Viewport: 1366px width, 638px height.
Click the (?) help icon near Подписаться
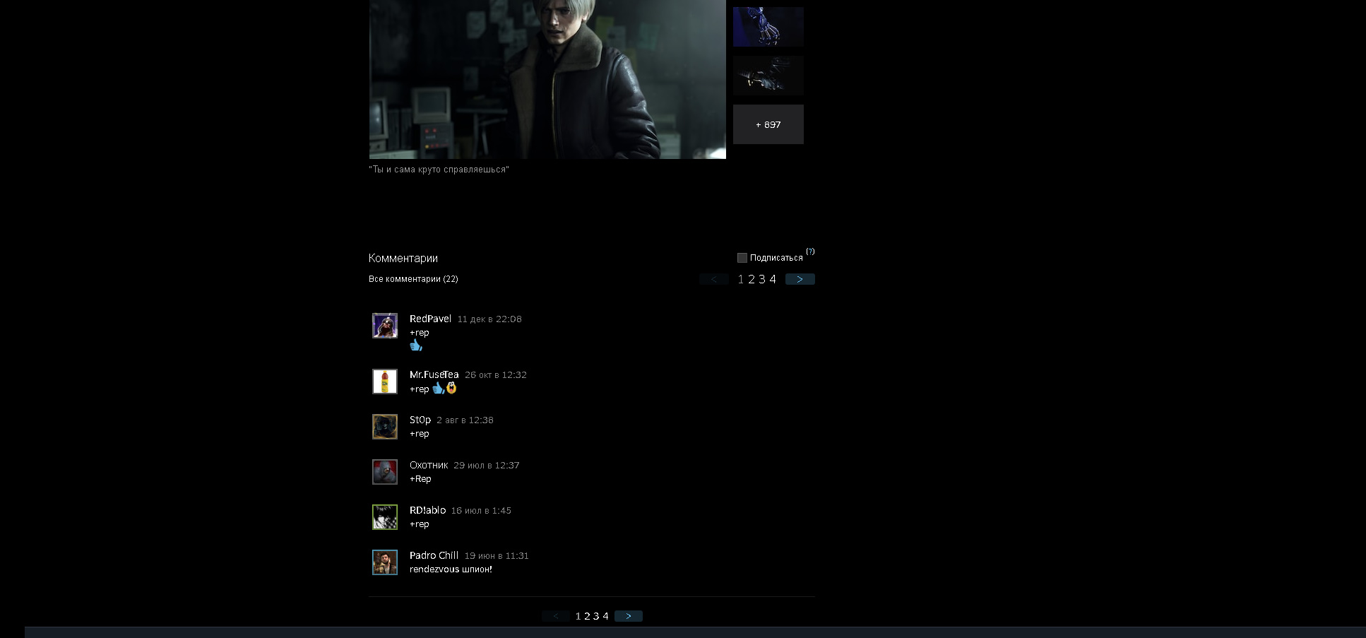click(x=810, y=252)
